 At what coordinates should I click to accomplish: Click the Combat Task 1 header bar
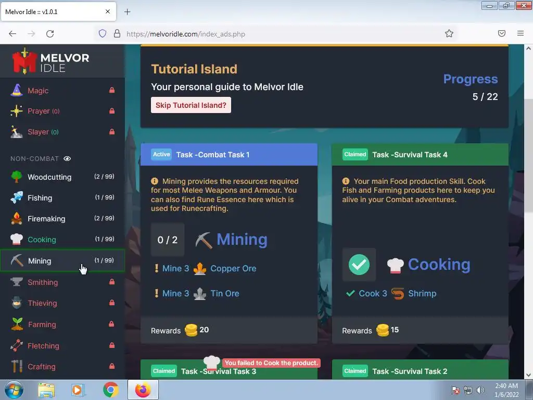pos(229,155)
